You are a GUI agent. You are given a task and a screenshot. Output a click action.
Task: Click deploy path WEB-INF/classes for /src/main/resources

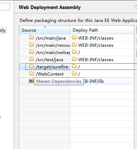96,45
